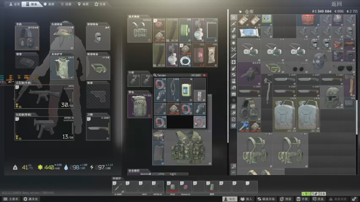
Task: Click the grid layout icon at stash sidebar bottom
Action: [x=234, y=166]
